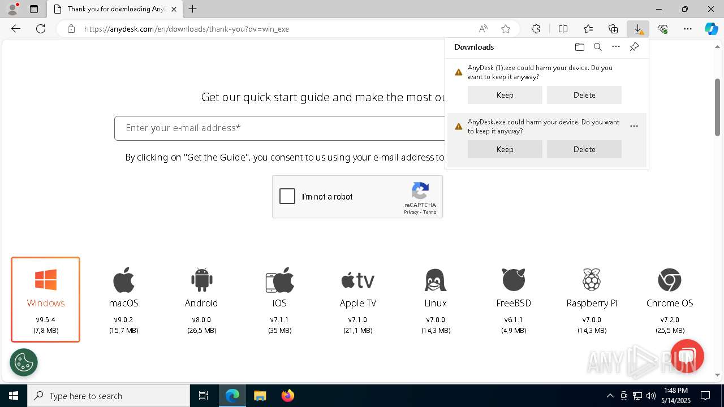724x407 pixels.
Task: Launch Copilot sidebar icon
Action: tap(711, 29)
